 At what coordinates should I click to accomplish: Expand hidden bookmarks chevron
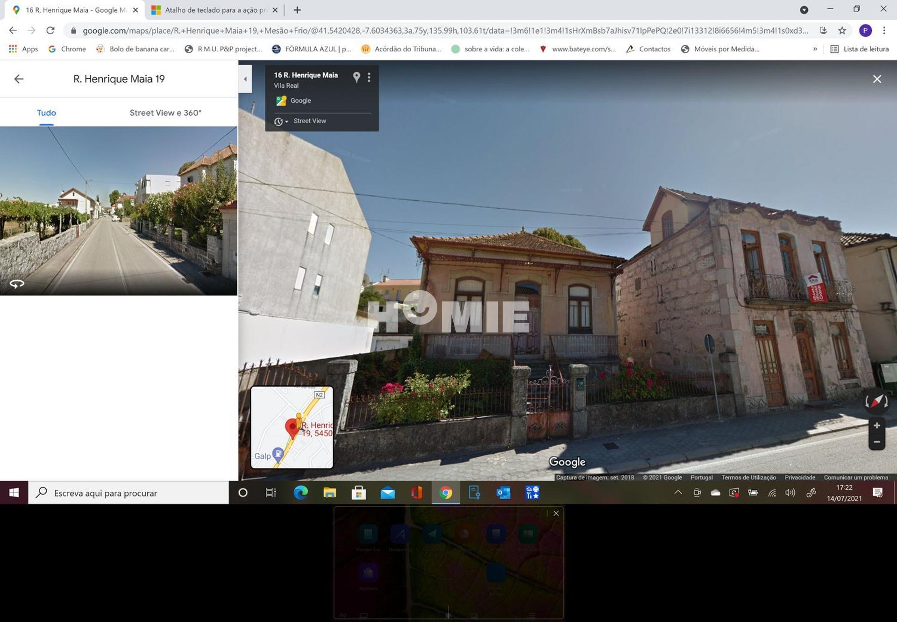point(815,49)
